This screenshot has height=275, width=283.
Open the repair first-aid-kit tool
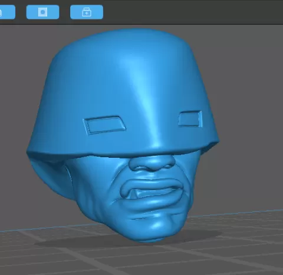point(87,12)
